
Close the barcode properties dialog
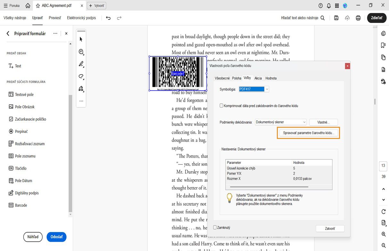click(x=347, y=66)
